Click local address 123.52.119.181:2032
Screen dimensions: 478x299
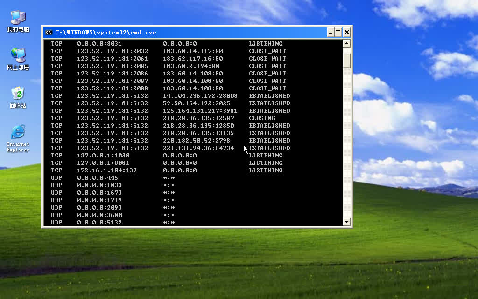click(x=112, y=51)
